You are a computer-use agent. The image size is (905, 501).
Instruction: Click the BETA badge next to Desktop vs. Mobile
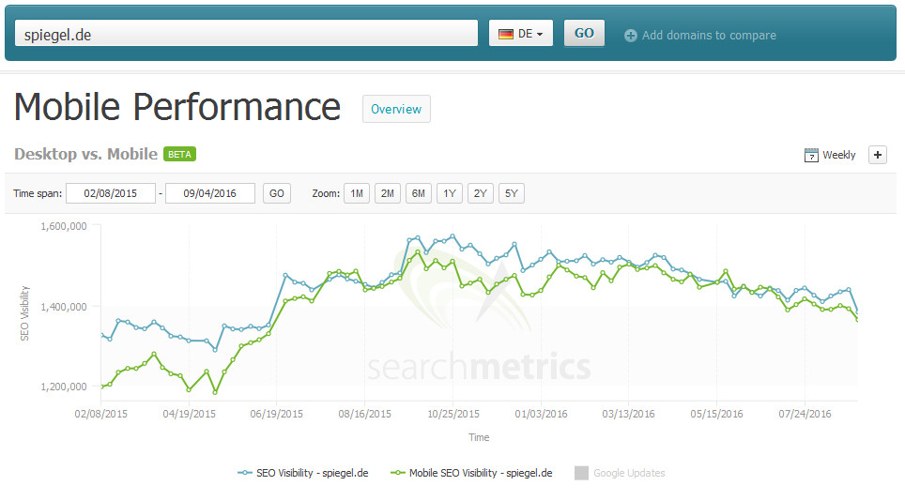pos(179,155)
